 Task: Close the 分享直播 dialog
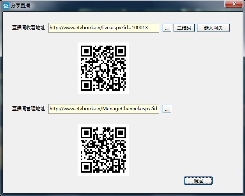coord(234,4)
